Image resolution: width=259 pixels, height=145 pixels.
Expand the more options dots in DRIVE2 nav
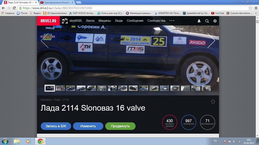click(172, 21)
